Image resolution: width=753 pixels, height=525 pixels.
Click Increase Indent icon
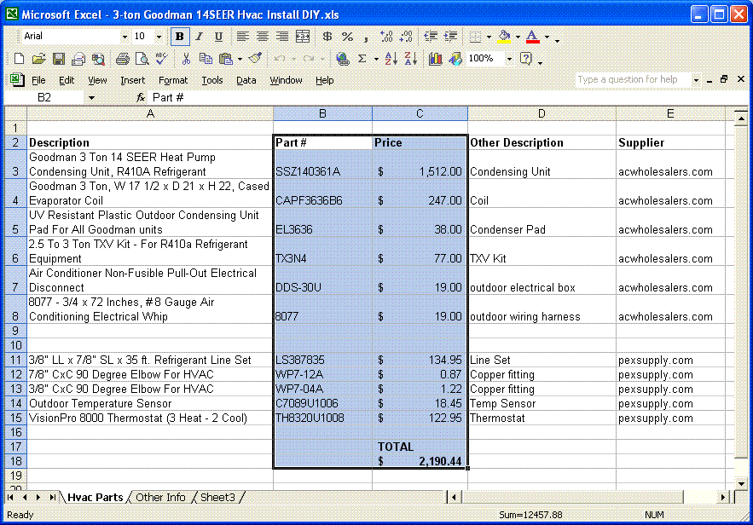click(x=450, y=37)
